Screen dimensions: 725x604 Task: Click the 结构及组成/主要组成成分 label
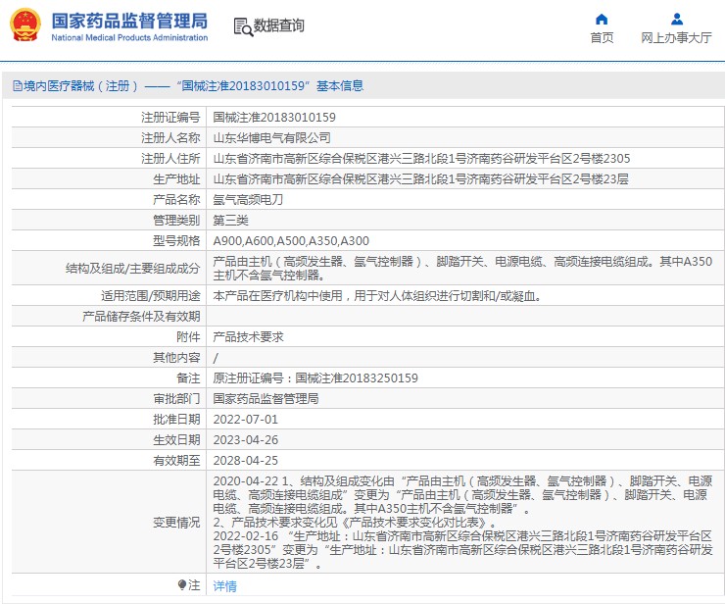coord(132,268)
